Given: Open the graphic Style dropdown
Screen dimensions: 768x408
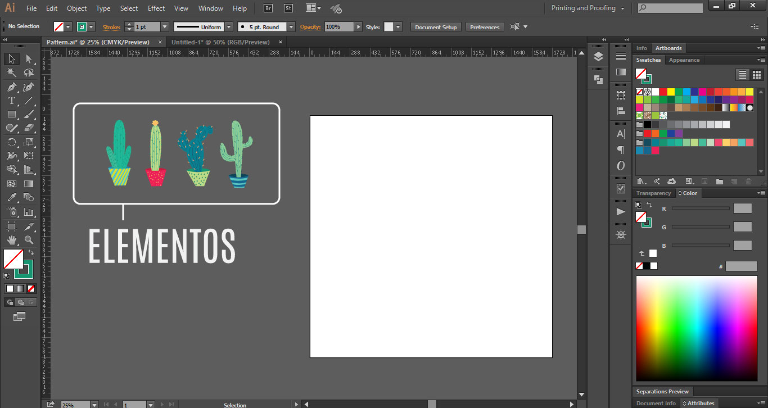Looking at the screenshot, I should tap(398, 27).
